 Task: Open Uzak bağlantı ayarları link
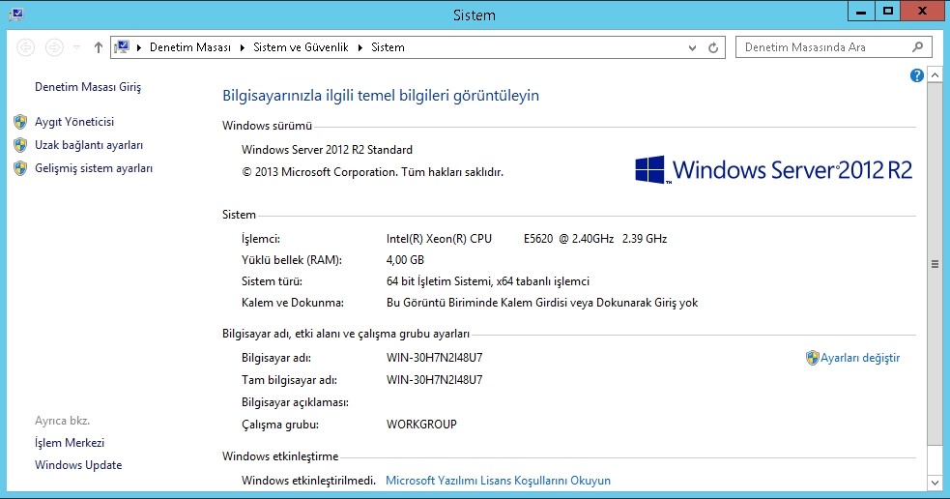pos(89,145)
